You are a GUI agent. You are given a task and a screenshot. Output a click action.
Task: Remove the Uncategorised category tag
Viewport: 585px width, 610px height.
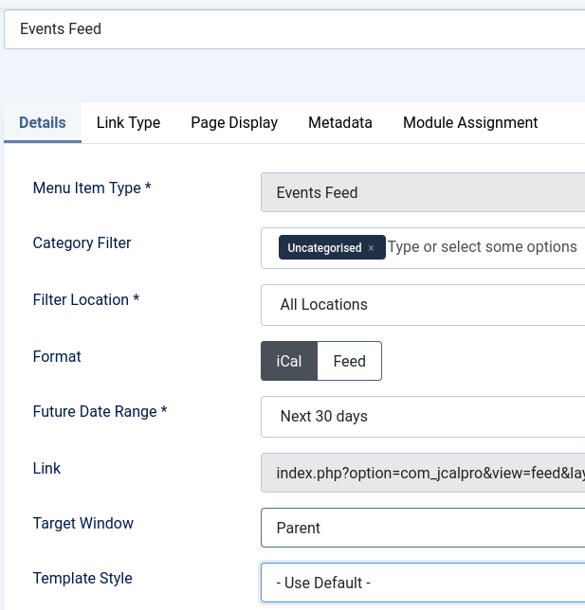[371, 248]
